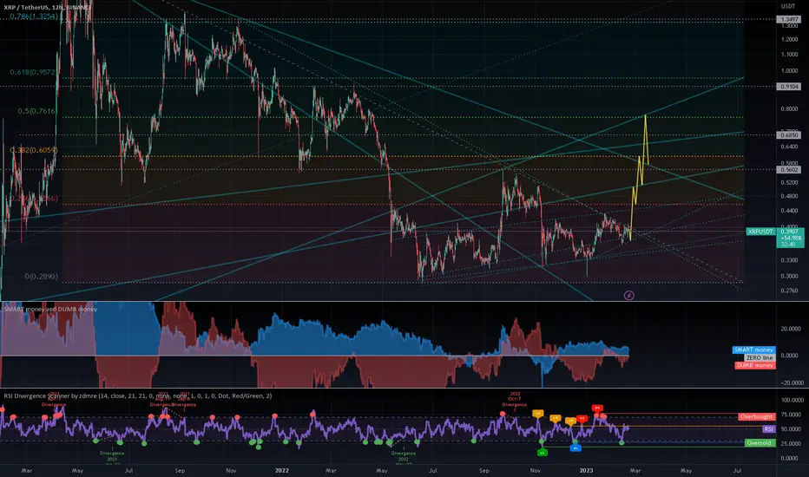Viewport: 809px width, 477px height.
Task: Select the 0(0.2890) Fibonacci level label
Action: coord(42,277)
